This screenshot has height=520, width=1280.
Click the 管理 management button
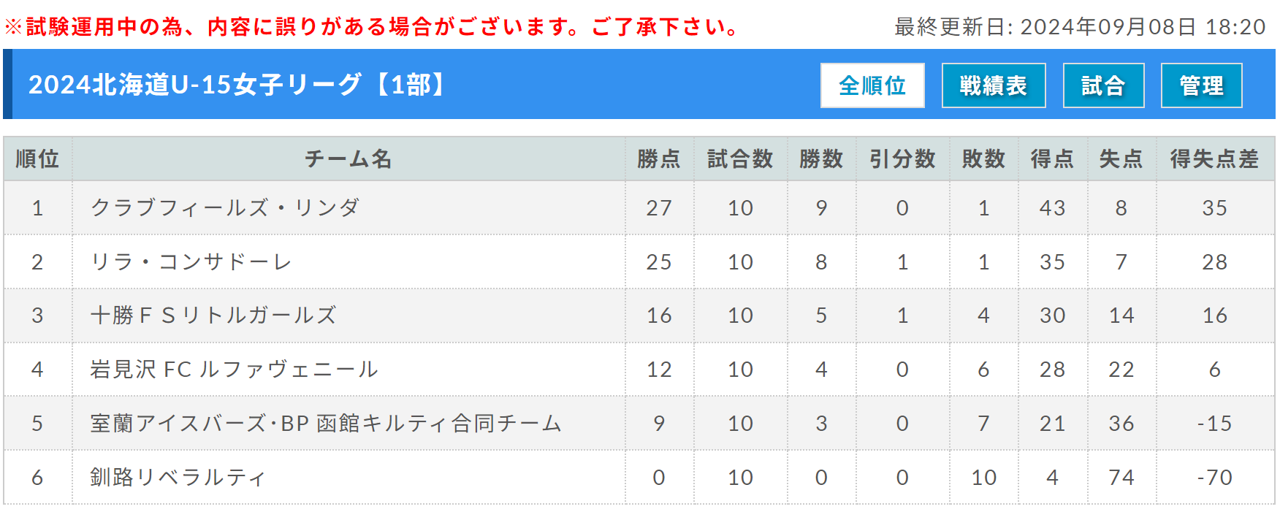(1202, 85)
